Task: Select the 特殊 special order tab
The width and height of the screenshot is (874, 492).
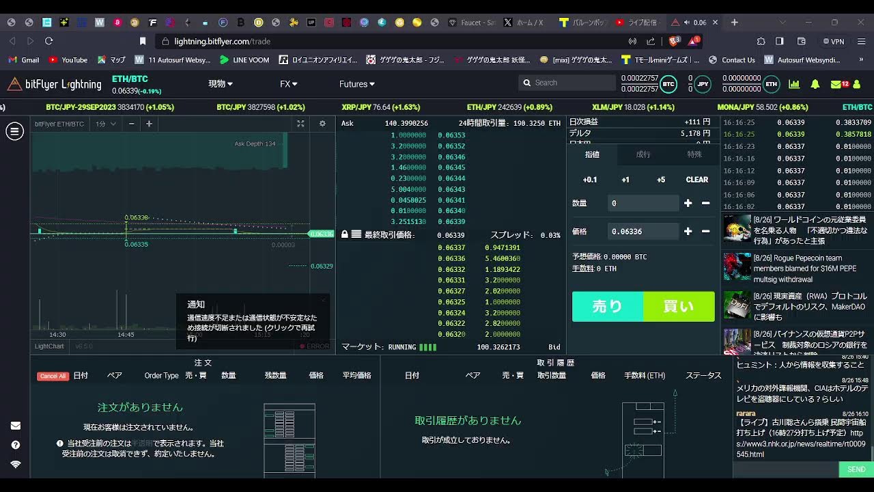Action: (694, 154)
